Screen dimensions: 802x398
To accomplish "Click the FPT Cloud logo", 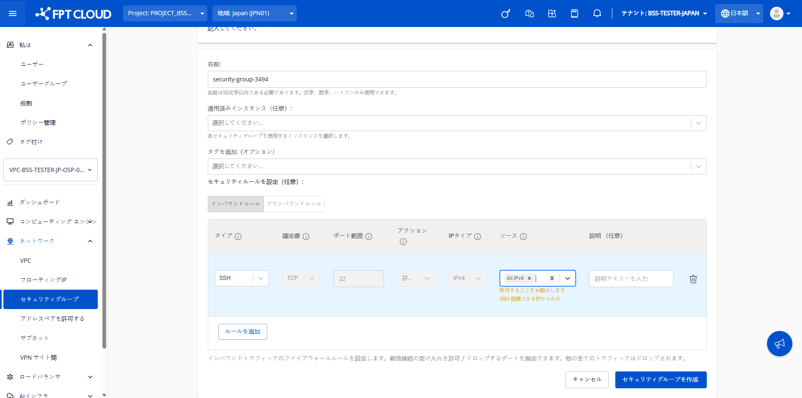I will coord(73,13).
